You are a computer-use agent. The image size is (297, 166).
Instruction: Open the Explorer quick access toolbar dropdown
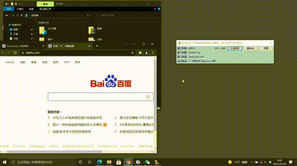(19, 4)
